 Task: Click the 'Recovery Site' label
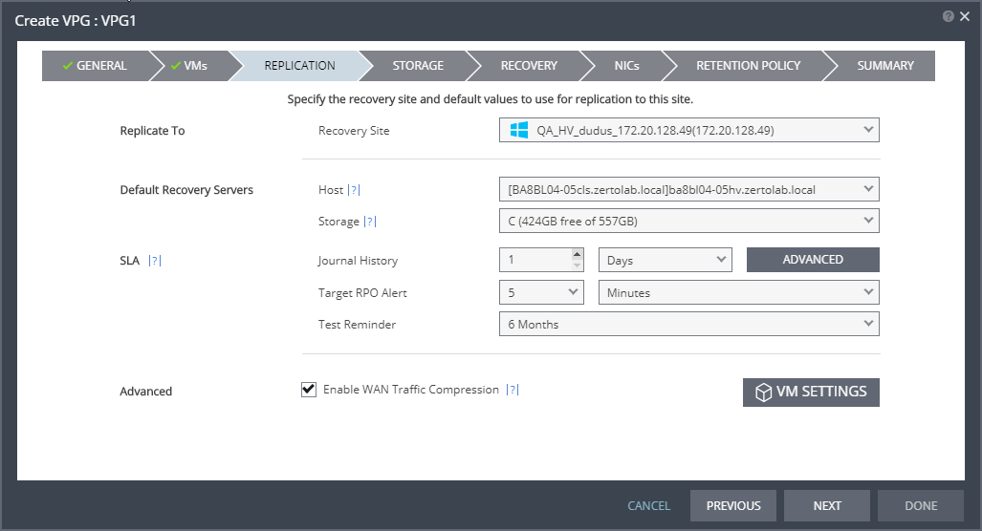pos(354,131)
